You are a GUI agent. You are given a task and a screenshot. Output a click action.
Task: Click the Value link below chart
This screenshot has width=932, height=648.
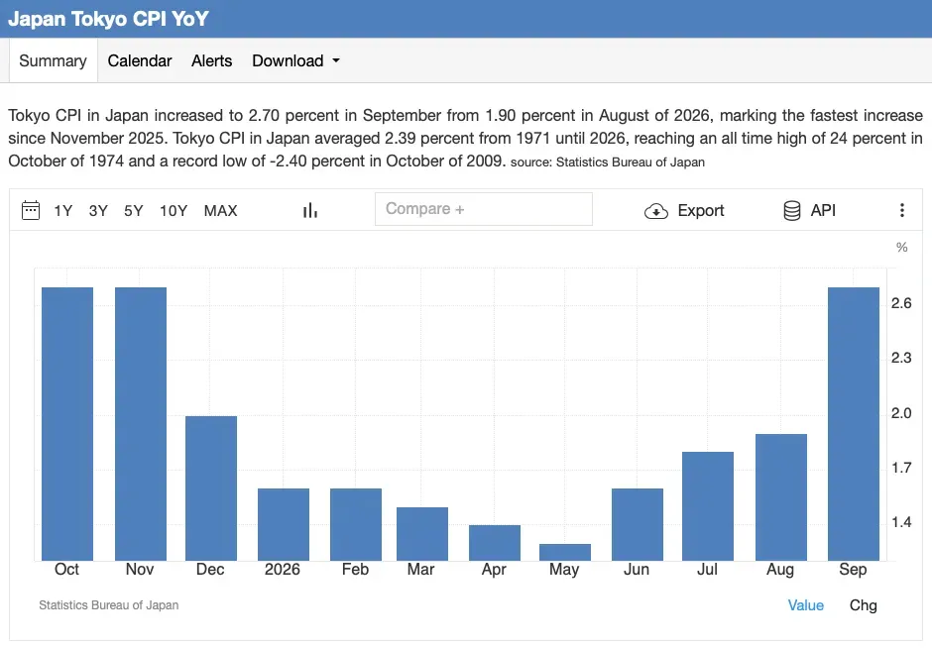[x=805, y=605]
